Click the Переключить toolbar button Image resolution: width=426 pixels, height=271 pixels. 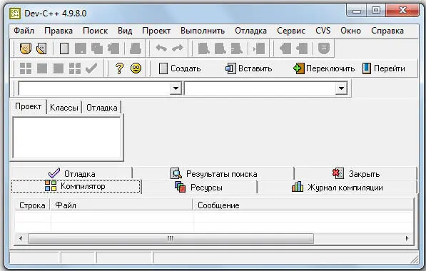324,68
